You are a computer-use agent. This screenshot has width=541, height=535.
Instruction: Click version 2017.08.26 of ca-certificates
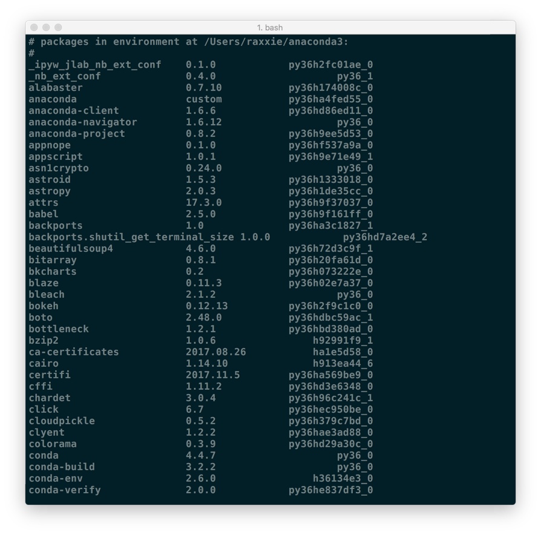tap(216, 352)
